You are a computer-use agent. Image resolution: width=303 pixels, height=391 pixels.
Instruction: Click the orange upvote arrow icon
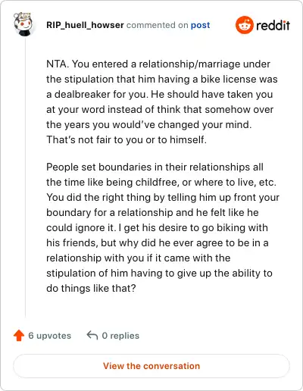pos(19,336)
